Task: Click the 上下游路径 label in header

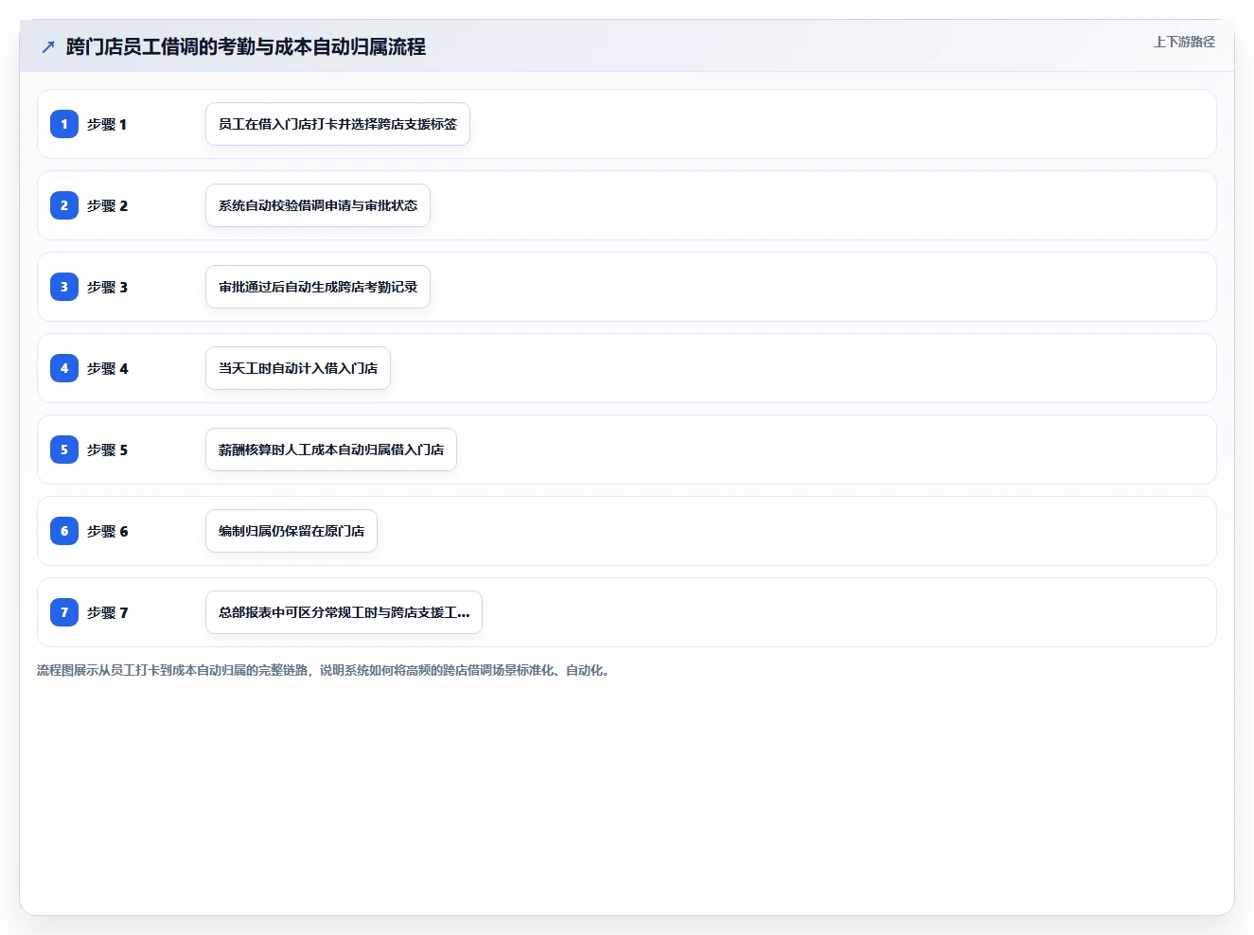Action: click(x=1184, y=42)
